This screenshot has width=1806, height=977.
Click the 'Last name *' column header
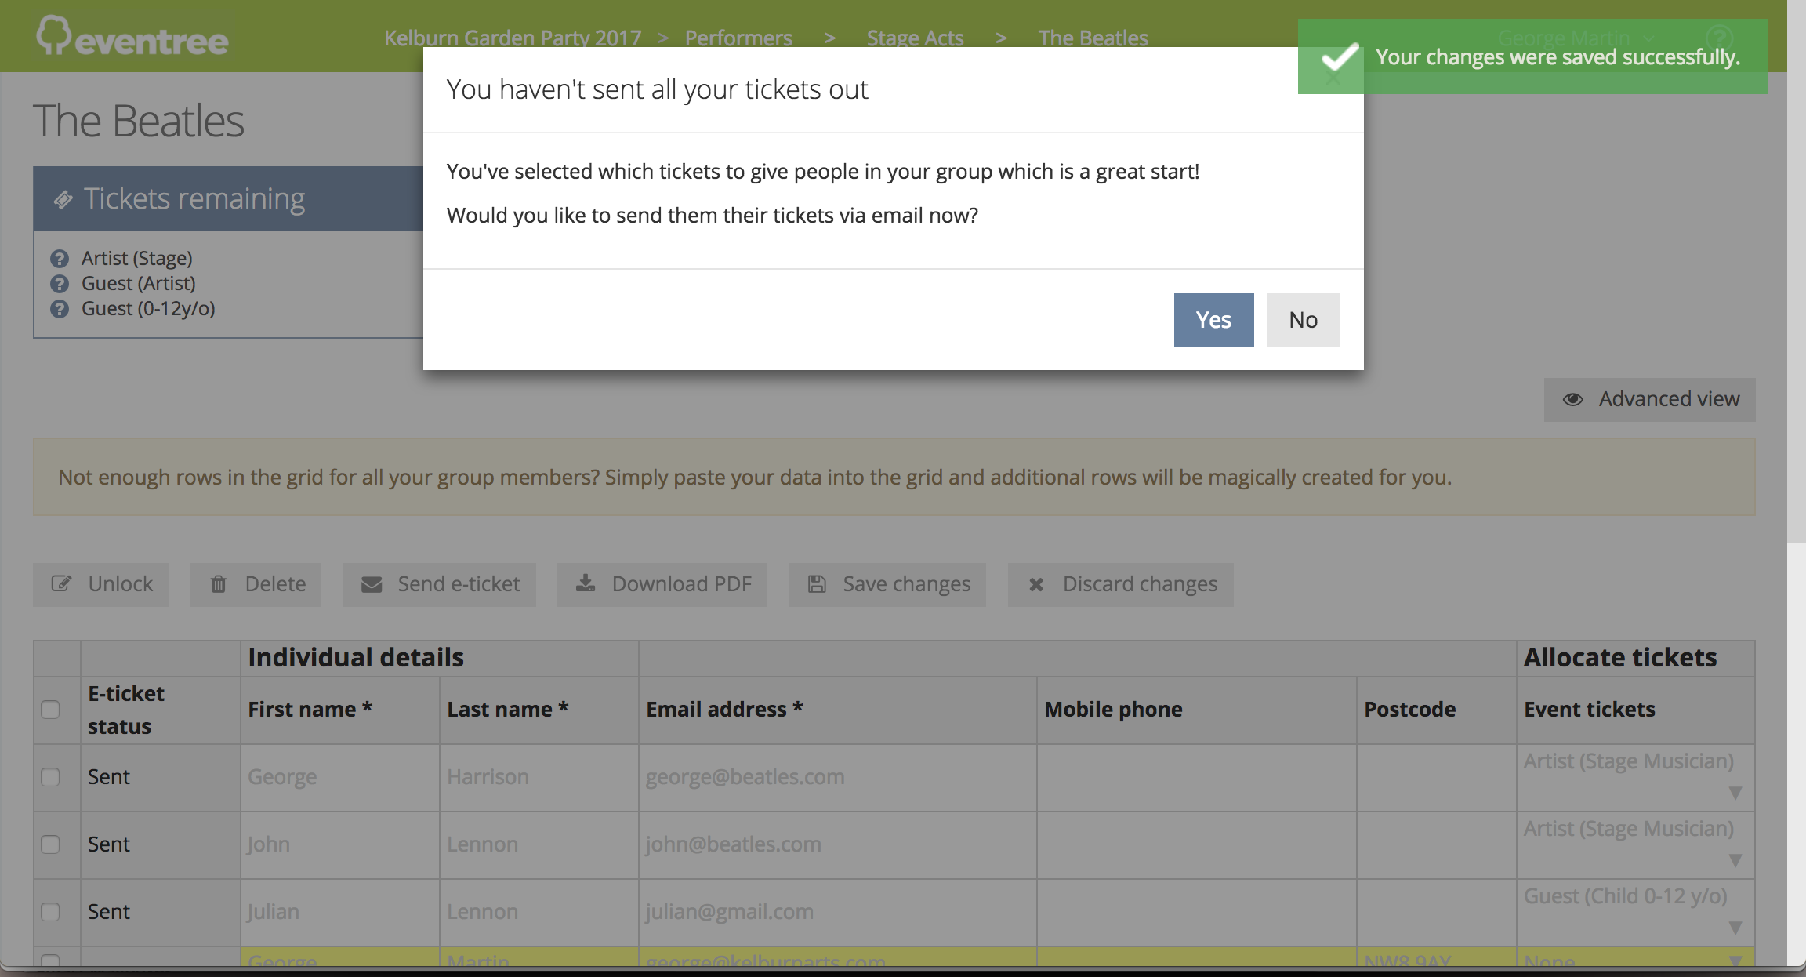tap(539, 710)
